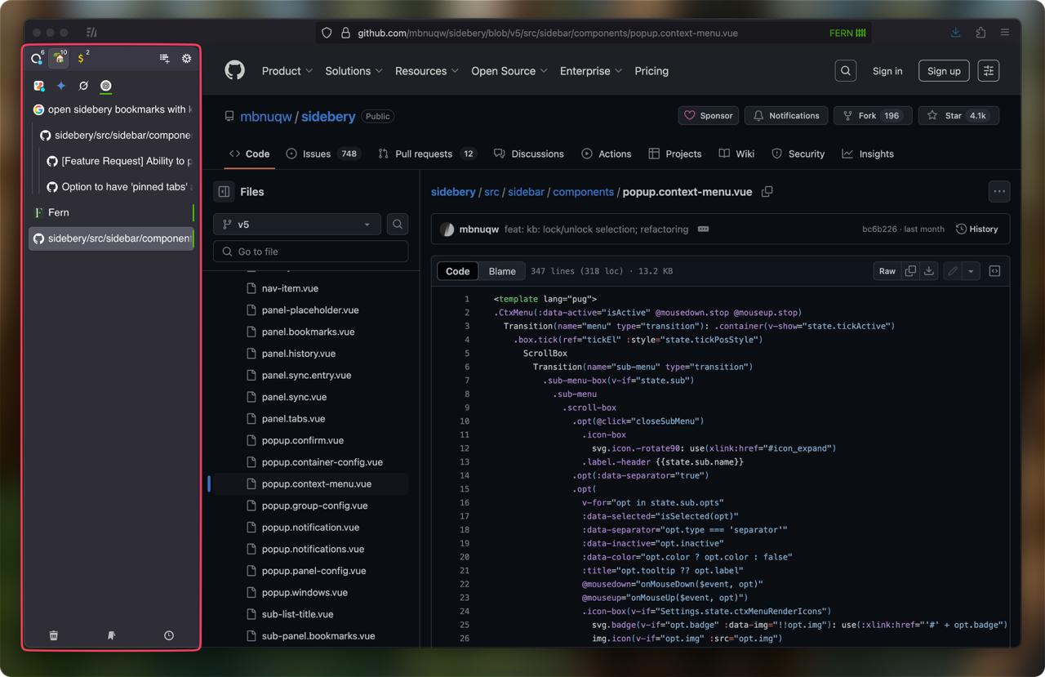Open the Raw file view
1045x677 pixels.
tap(887, 271)
